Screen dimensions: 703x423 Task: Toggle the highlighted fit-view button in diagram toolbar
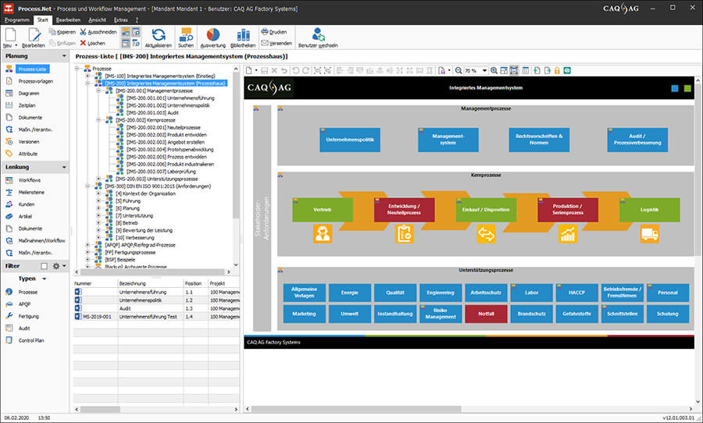pos(514,70)
